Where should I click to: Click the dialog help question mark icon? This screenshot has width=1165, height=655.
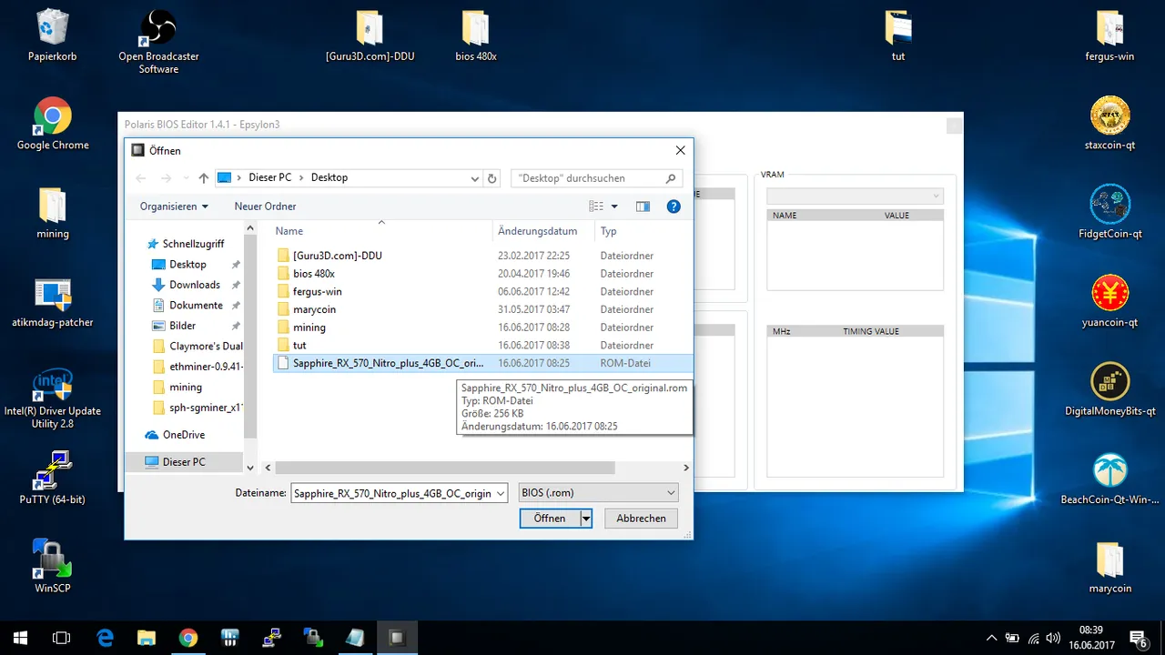pos(674,207)
